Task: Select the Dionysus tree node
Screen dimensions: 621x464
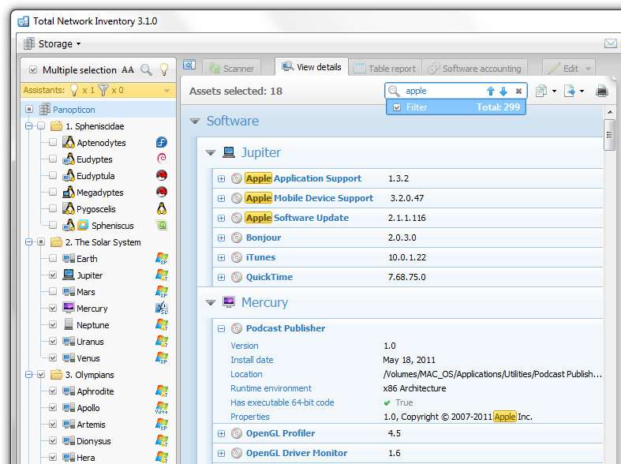Action: point(93,441)
